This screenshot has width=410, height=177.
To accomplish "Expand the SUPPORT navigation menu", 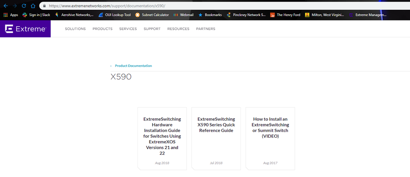I will point(152,29).
